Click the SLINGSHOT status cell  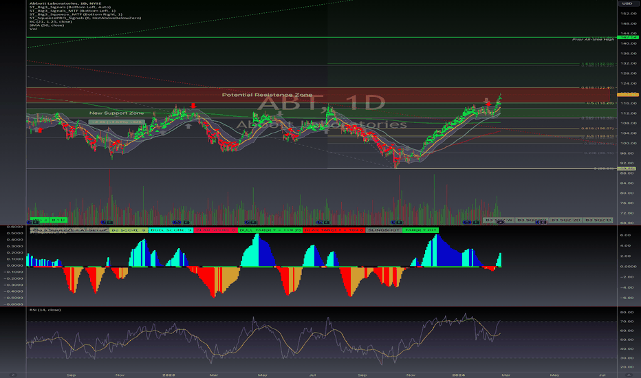(x=384, y=230)
